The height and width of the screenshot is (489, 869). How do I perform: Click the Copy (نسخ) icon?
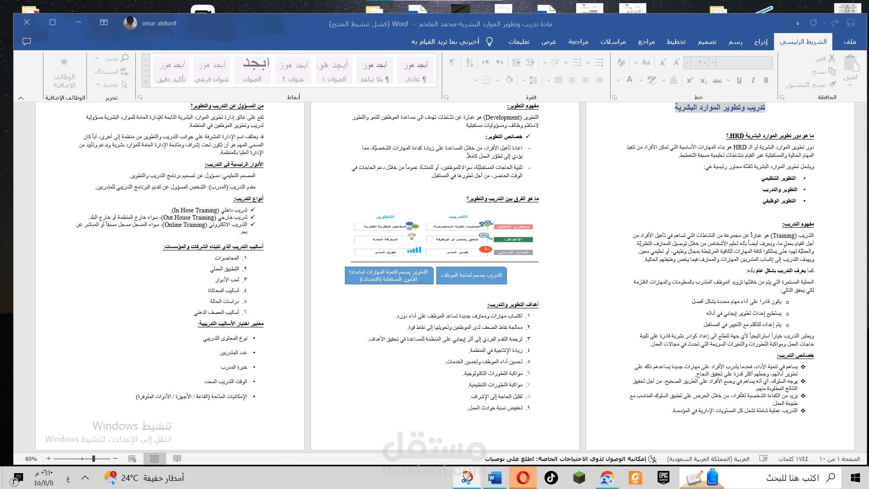pos(832,71)
